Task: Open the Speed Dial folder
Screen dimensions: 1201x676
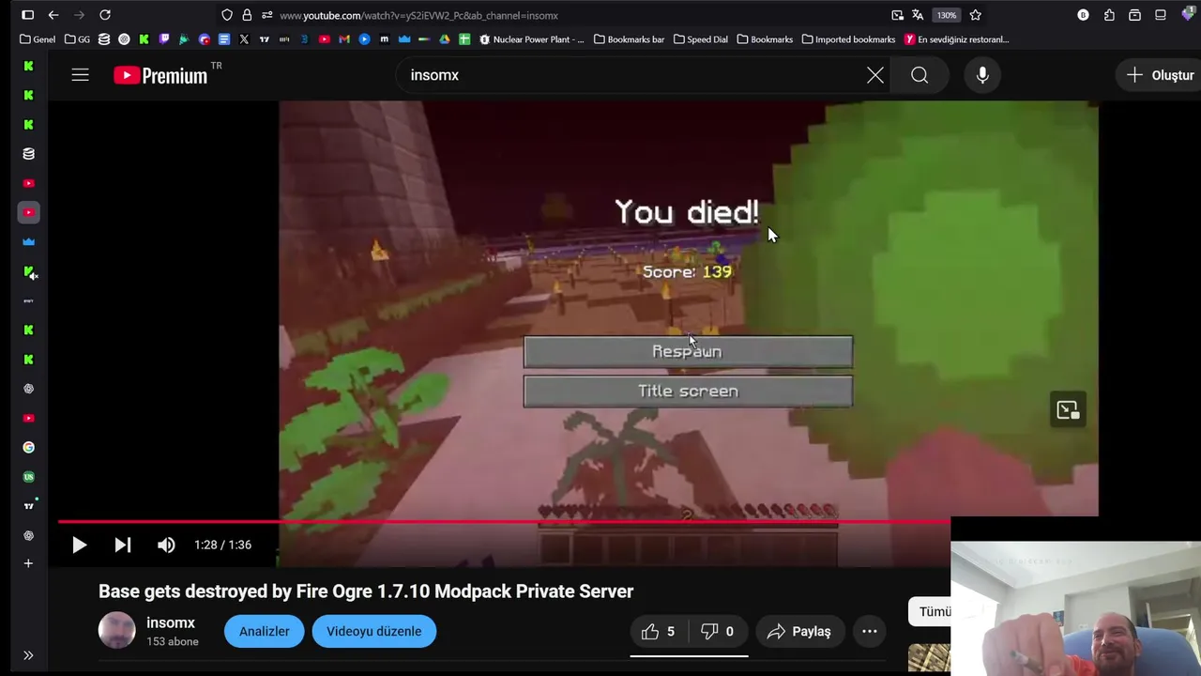Action: click(x=701, y=39)
